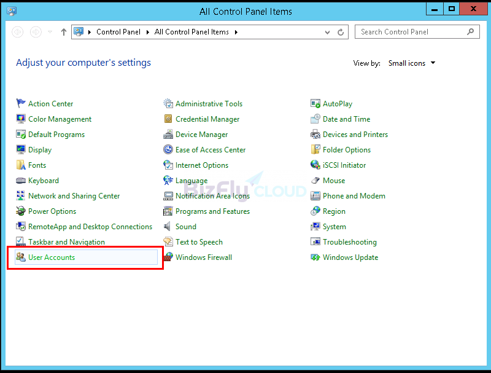Viewport: 491px width, 373px height.
Task: Open the Phone and Modem icon
Action: click(x=315, y=195)
